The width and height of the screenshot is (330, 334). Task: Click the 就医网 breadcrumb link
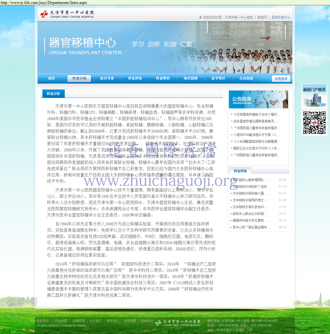[x=262, y=17]
